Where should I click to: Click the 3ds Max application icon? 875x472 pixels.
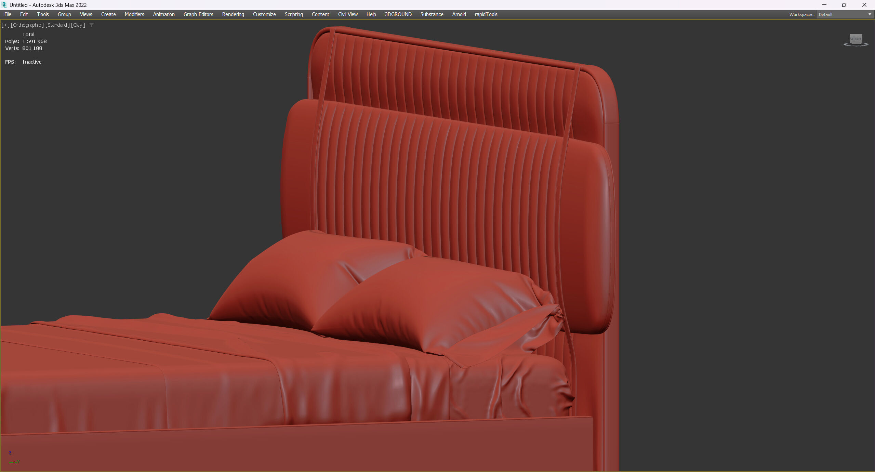pos(4,5)
